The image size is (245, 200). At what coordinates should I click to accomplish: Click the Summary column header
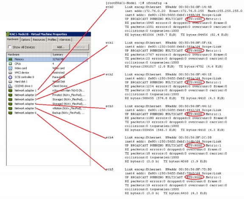(x=70, y=54)
